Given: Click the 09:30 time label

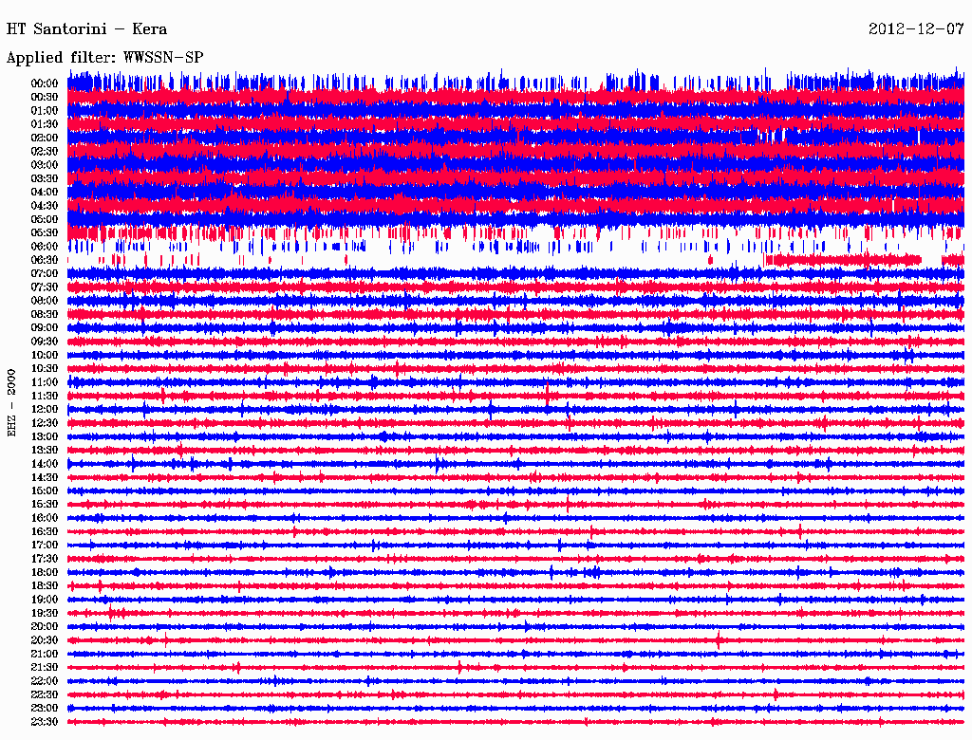Looking at the screenshot, I should (x=45, y=342).
